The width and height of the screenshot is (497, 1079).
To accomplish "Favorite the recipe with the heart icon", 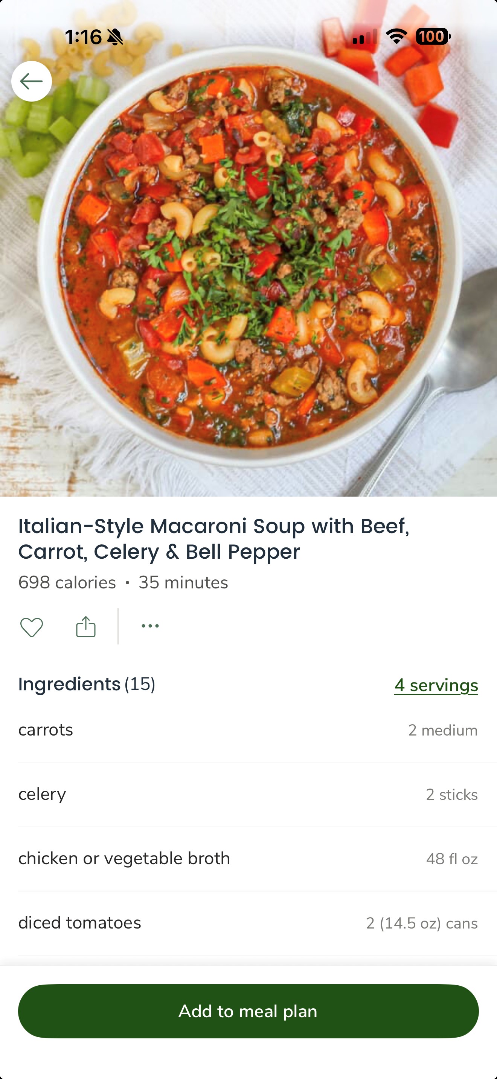I will coord(31,627).
